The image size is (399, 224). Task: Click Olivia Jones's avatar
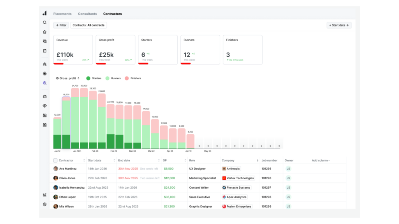55,178
